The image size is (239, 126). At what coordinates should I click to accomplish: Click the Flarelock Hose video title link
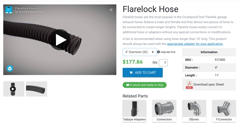[26, 8]
